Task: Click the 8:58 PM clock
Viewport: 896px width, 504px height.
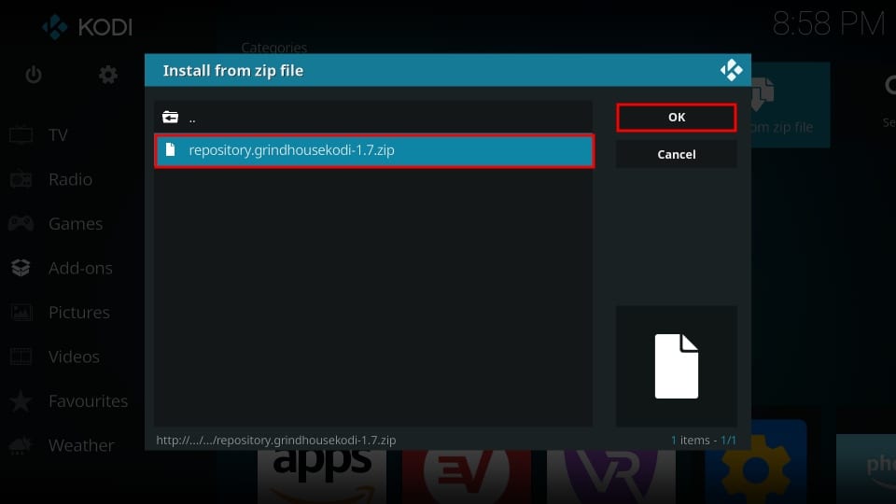Action: point(829,24)
